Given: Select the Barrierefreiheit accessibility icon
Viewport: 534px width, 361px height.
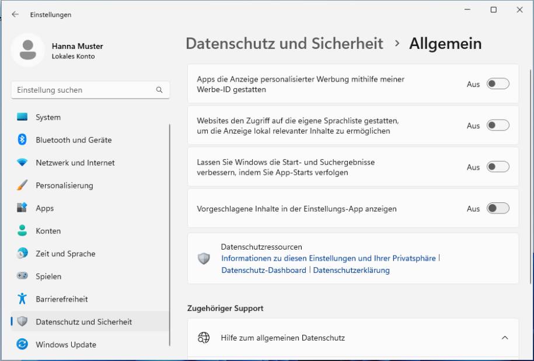Looking at the screenshot, I should tap(24, 299).
